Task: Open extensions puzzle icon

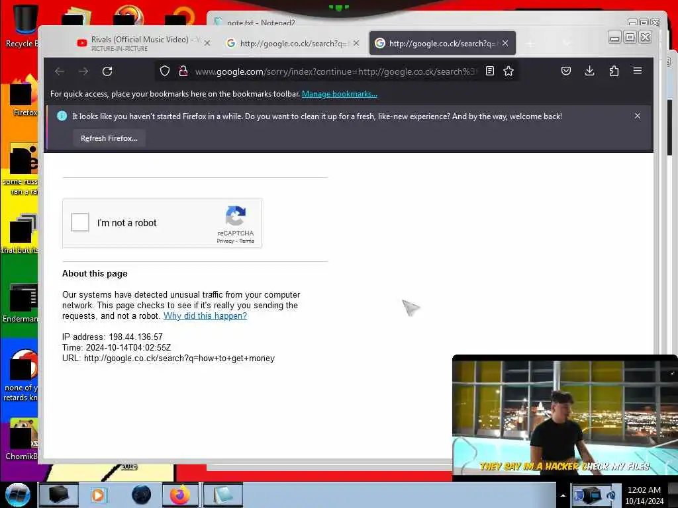Action: point(614,71)
